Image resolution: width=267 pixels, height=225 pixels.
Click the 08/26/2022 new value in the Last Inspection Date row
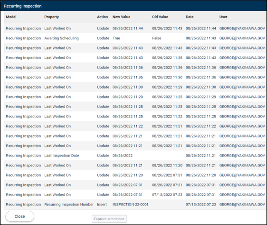[123, 156]
